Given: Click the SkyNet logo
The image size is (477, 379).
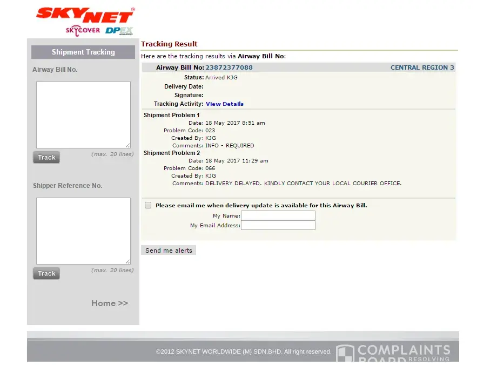Looking at the screenshot, I should [x=85, y=15].
